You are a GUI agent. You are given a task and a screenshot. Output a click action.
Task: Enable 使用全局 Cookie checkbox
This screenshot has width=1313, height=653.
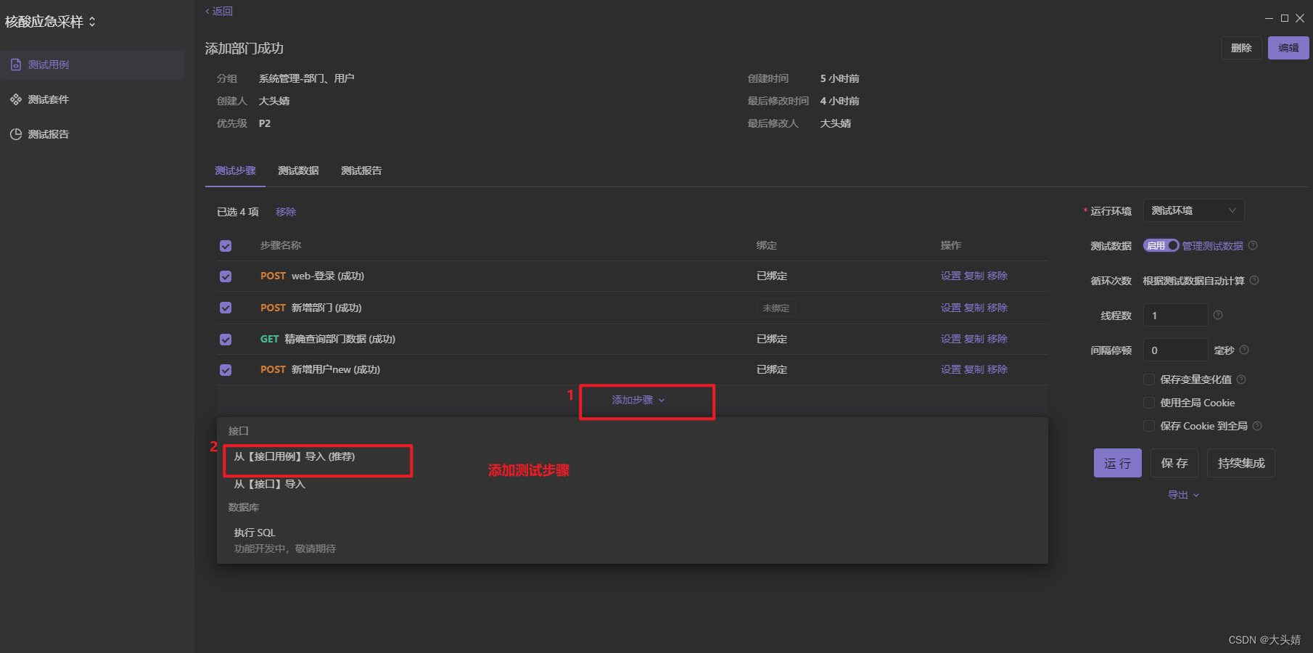(1149, 403)
